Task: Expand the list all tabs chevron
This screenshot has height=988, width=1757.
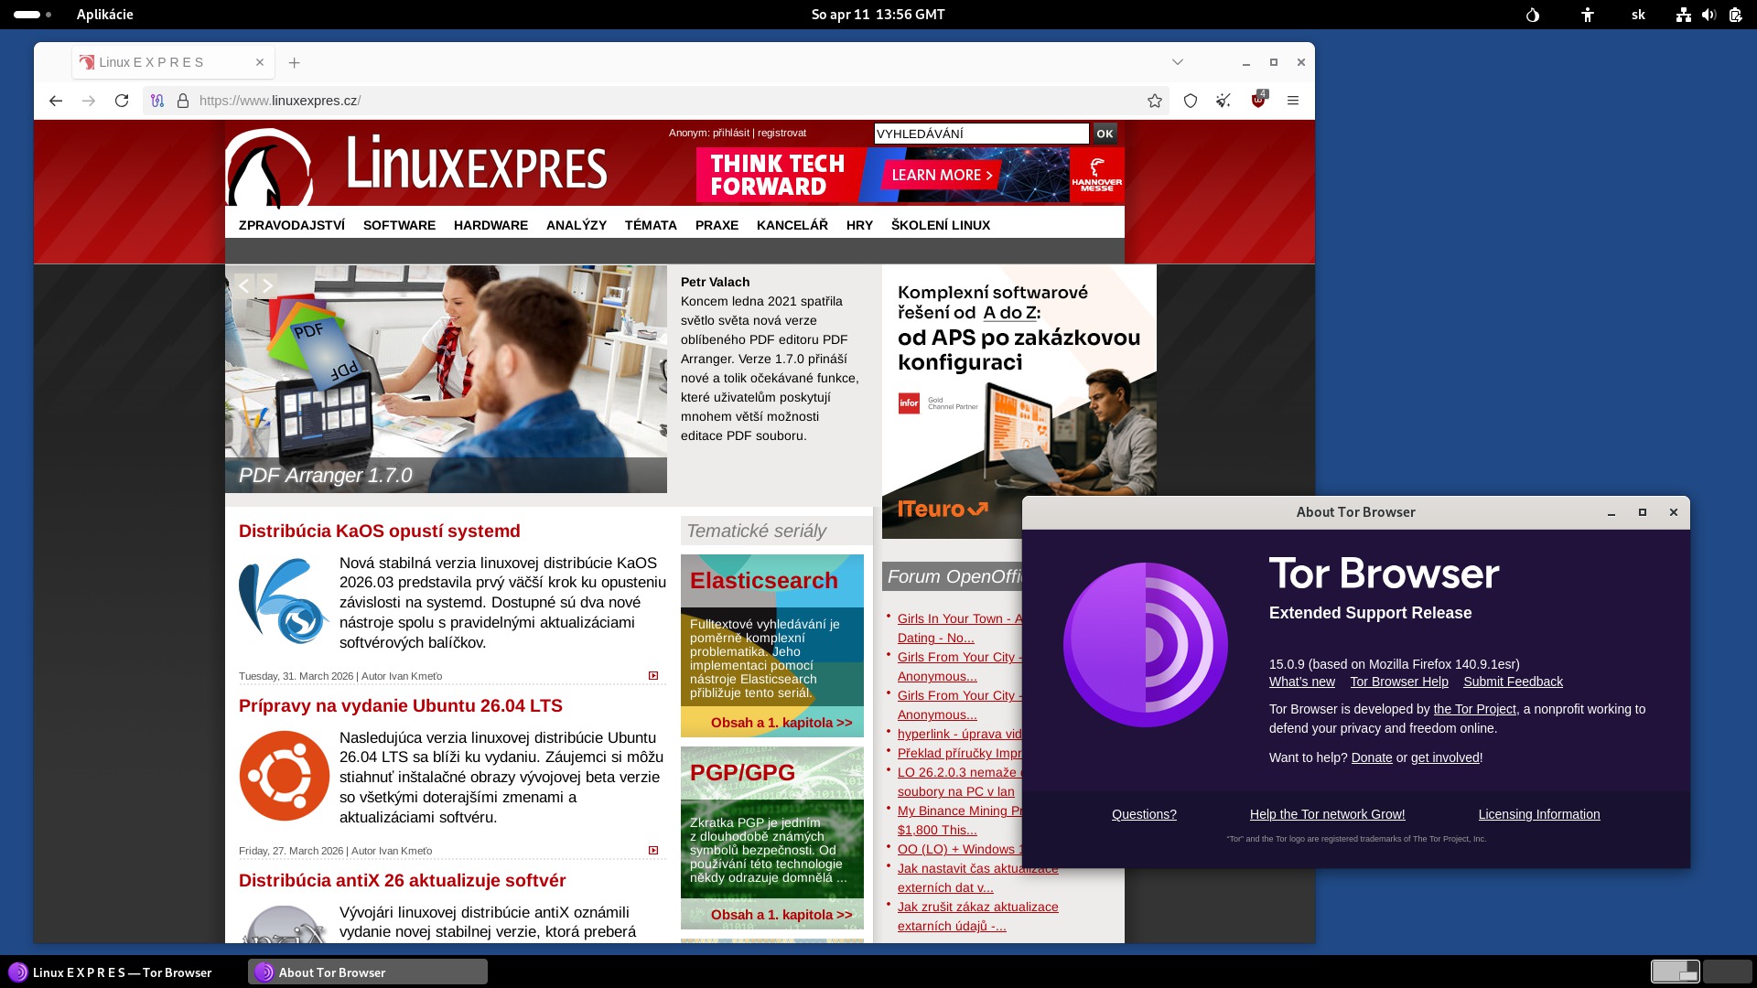Action: (1178, 62)
